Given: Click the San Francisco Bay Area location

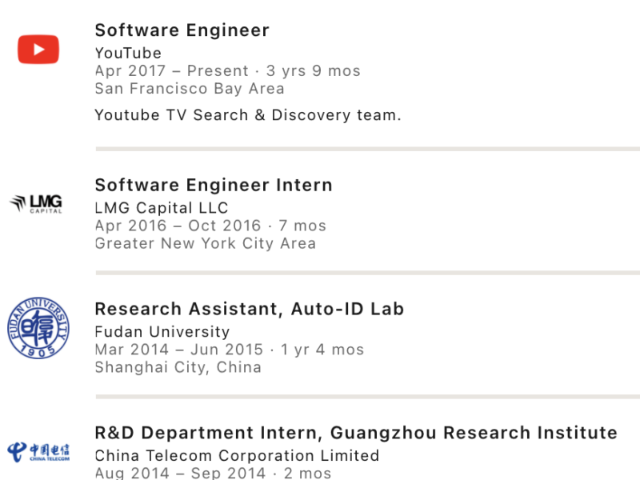Looking at the screenshot, I should pos(190,89).
